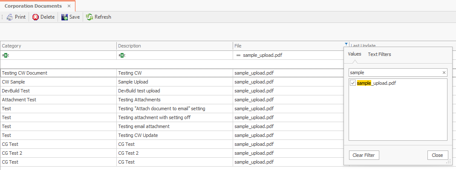Image resolution: width=456 pixels, height=170 pixels.
Task: Sort by the Description column header
Action: click(x=174, y=46)
